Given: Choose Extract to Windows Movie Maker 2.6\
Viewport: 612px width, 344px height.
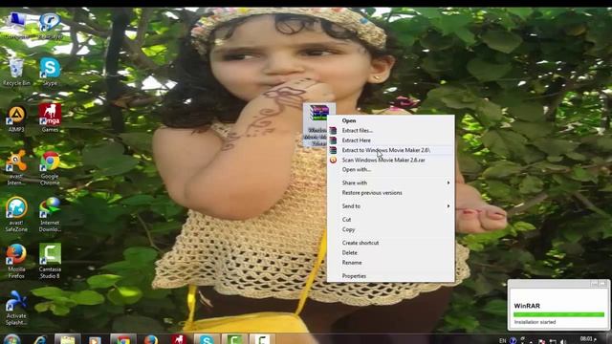Looking at the screenshot, I should pos(390,150).
